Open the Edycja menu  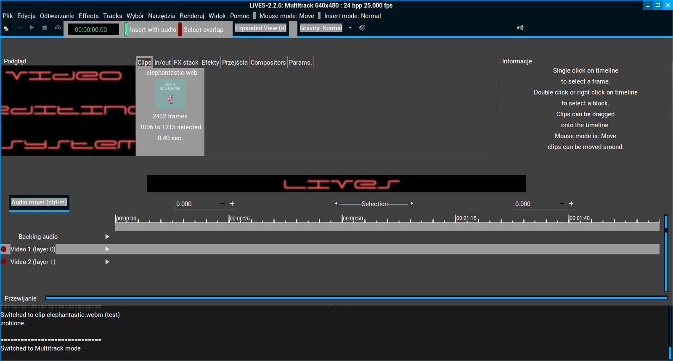point(26,16)
